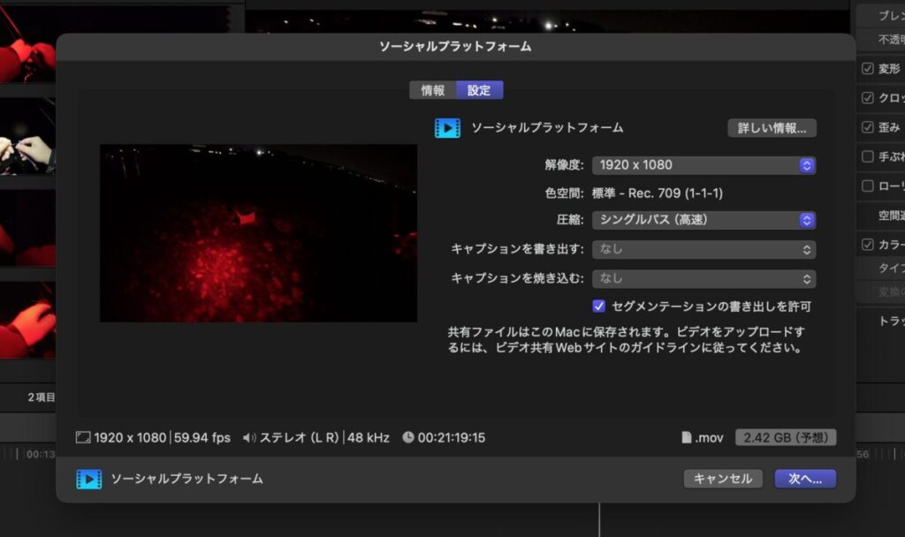Click the キャンセル button
This screenshot has height=537, width=905.
(x=723, y=479)
